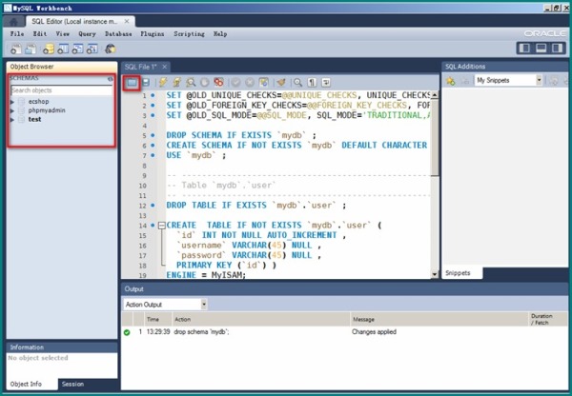Open the Database menu
572x396 pixels.
point(118,34)
